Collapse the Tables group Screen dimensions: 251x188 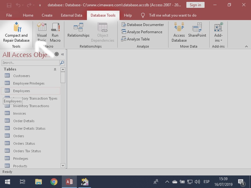coord(54,69)
